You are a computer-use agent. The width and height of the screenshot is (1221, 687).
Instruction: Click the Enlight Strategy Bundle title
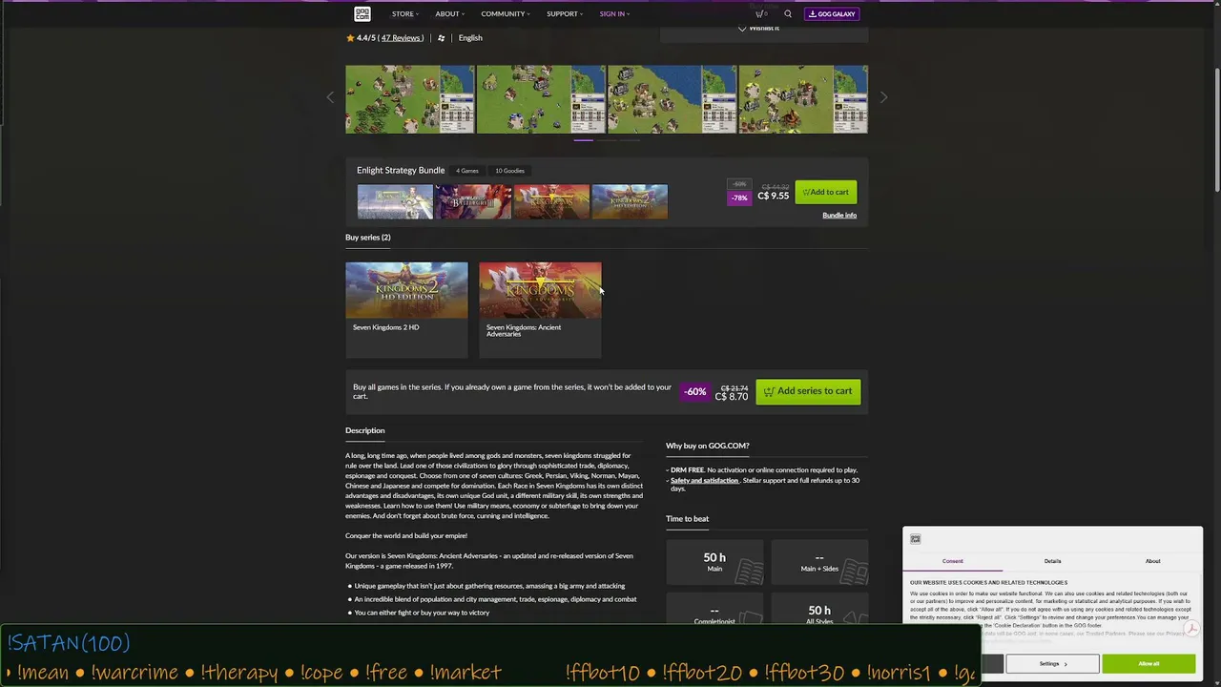click(x=401, y=171)
